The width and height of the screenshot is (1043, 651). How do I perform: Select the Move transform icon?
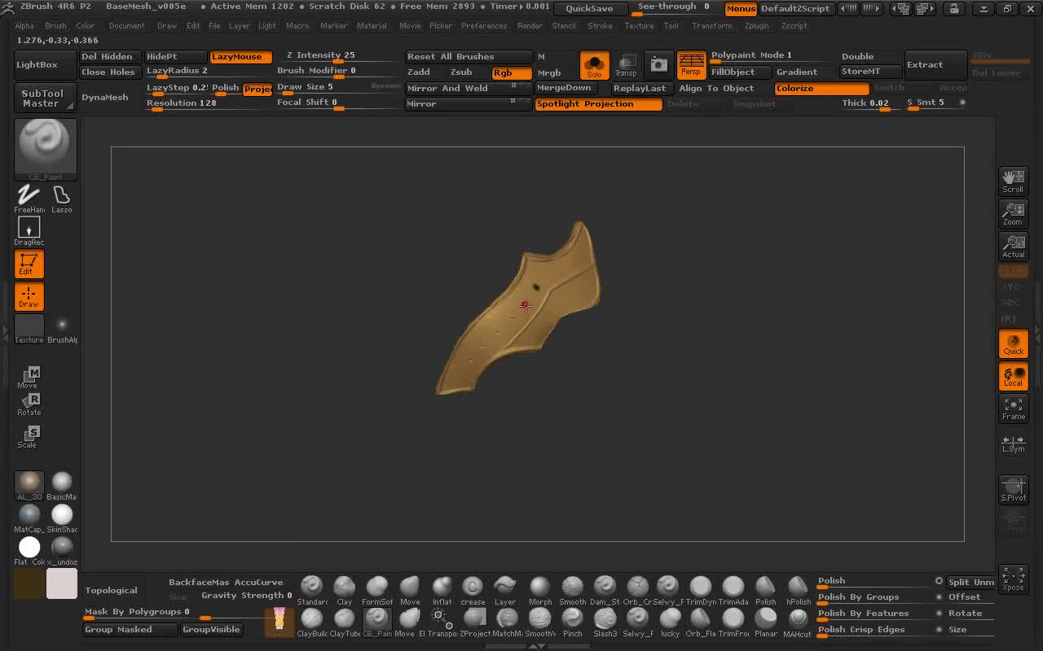coord(29,378)
